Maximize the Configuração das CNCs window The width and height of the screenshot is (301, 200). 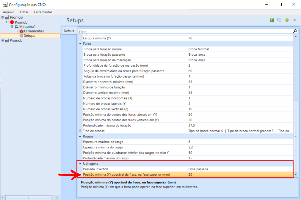point(280,4)
